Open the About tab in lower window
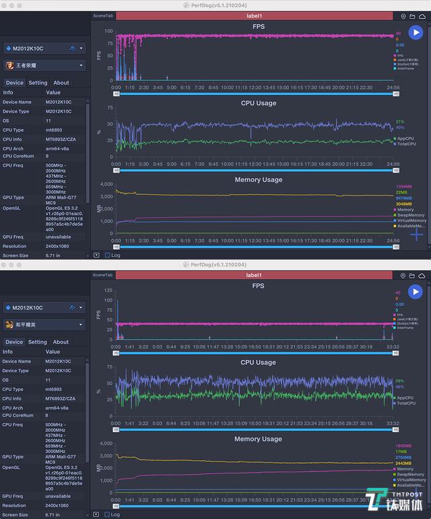This screenshot has width=431, height=519. [x=61, y=342]
